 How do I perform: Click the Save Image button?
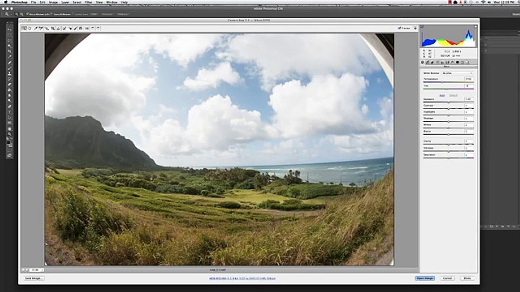tap(34, 278)
